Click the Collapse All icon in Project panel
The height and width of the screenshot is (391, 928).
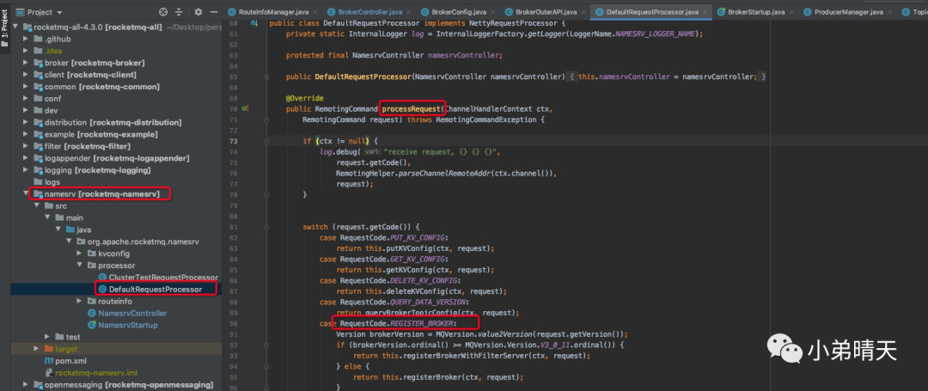click(x=180, y=12)
